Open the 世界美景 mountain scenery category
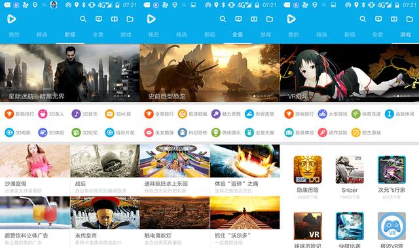The width and height of the screenshot is (419, 248). tap(249, 114)
